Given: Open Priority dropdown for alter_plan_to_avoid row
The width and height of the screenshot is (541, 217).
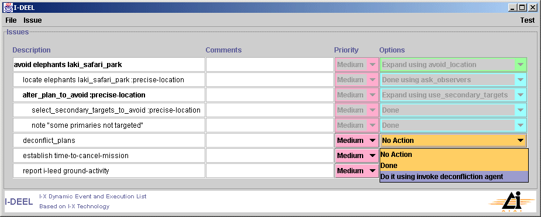Looking at the screenshot, I should point(356,95).
